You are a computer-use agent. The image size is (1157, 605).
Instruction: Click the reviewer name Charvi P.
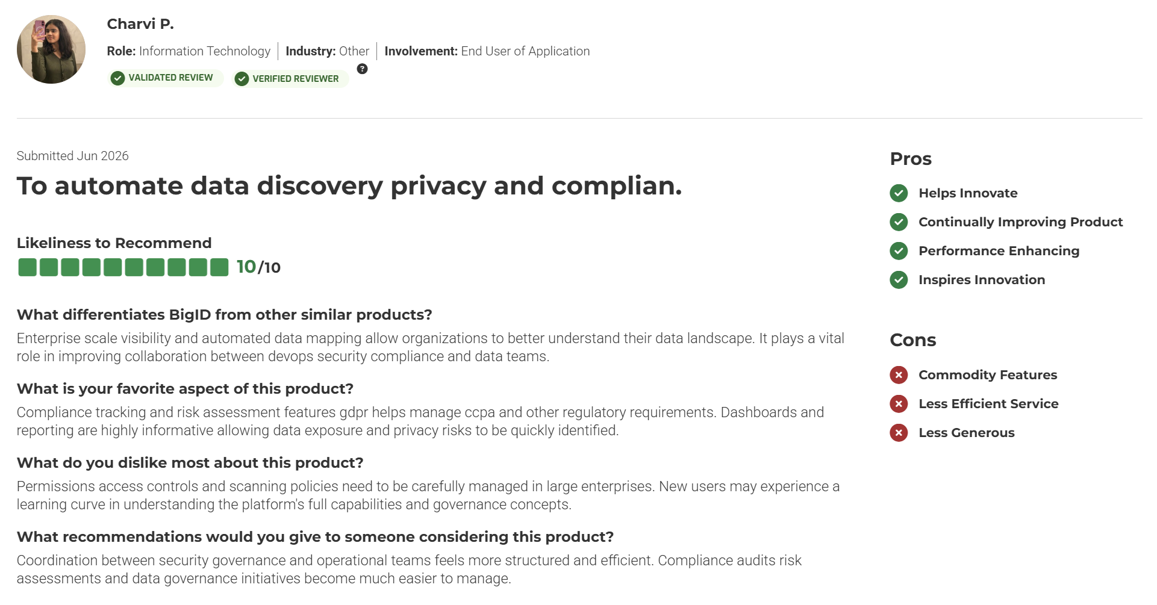[140, 24]
